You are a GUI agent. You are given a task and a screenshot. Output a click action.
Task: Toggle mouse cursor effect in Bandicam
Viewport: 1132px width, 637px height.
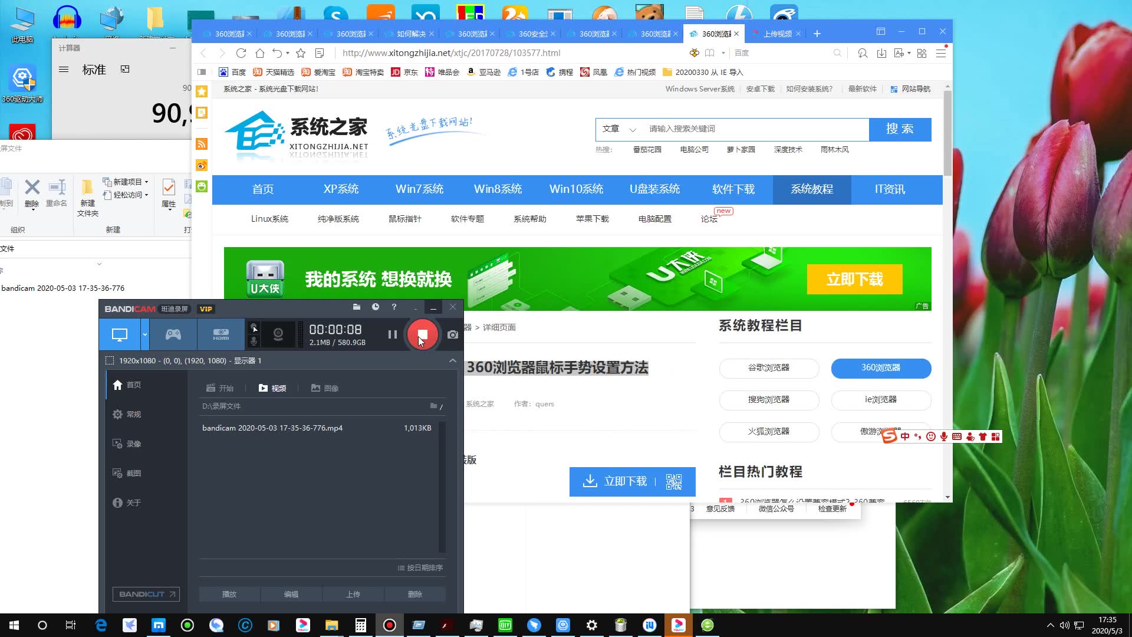click(x=254, y=327)
